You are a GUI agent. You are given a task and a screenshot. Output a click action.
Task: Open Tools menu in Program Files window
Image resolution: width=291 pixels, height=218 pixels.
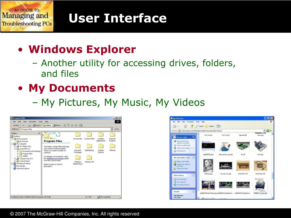(x=40, y=121)
